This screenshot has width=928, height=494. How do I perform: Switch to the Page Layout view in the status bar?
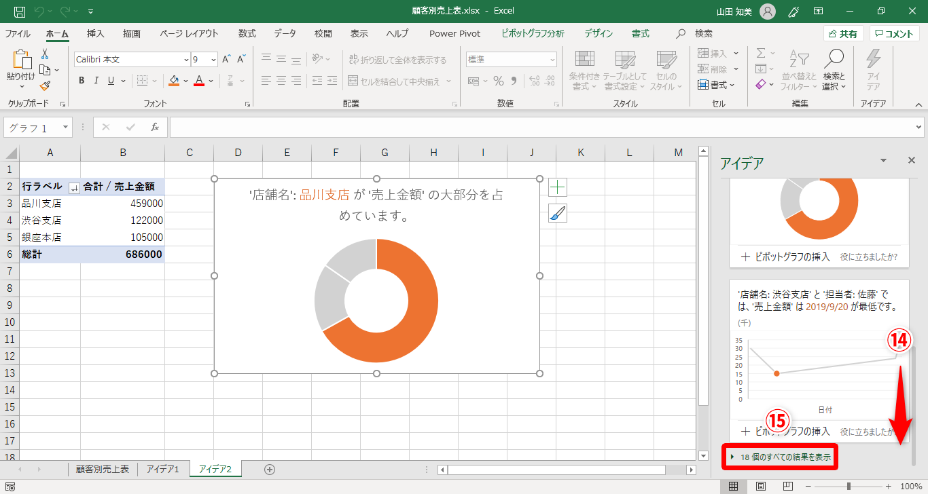[x=761, y=486]
